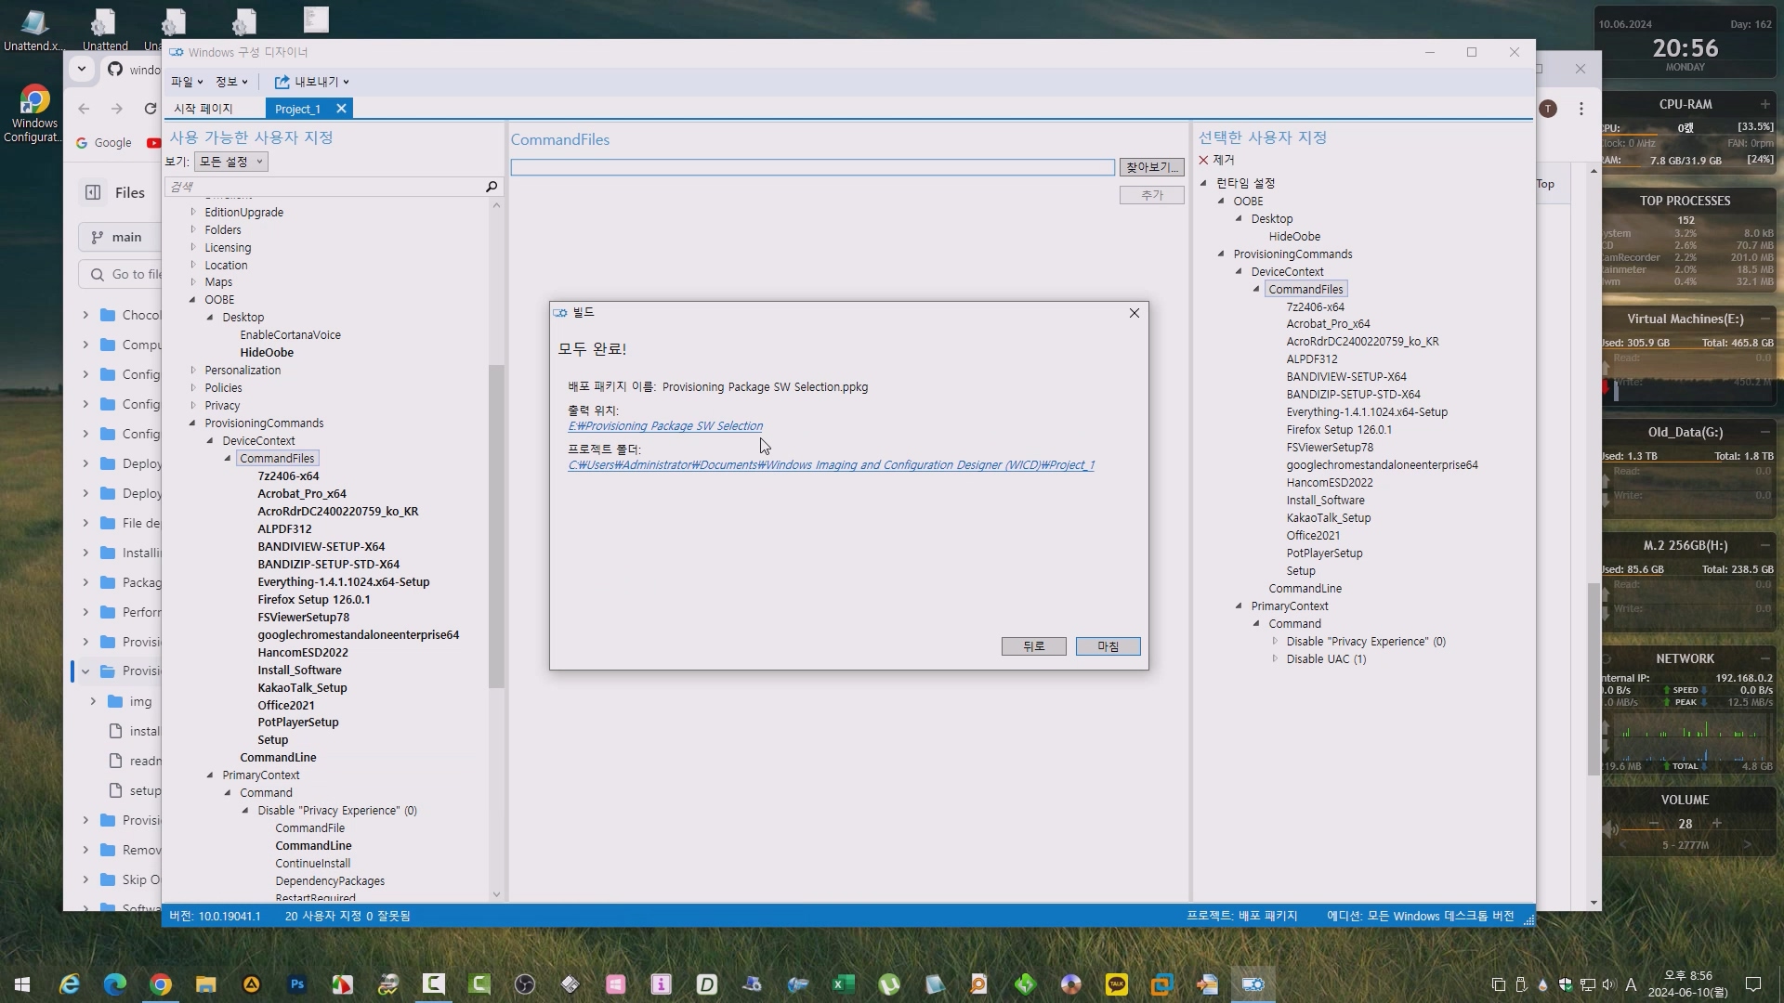Close the Project_1 tab with X icon

[341, 109]
